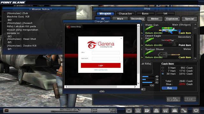Filter weapons by Main category
Viewport: 204px width, 114px height.
120,19
